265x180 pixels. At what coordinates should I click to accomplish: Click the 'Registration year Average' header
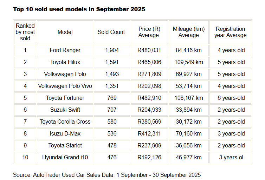(x=231, y=32)
